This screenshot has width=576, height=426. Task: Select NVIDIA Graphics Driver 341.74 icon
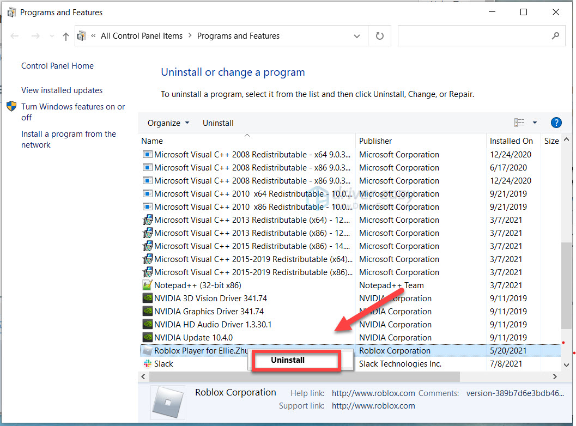[x=147, y=312]
